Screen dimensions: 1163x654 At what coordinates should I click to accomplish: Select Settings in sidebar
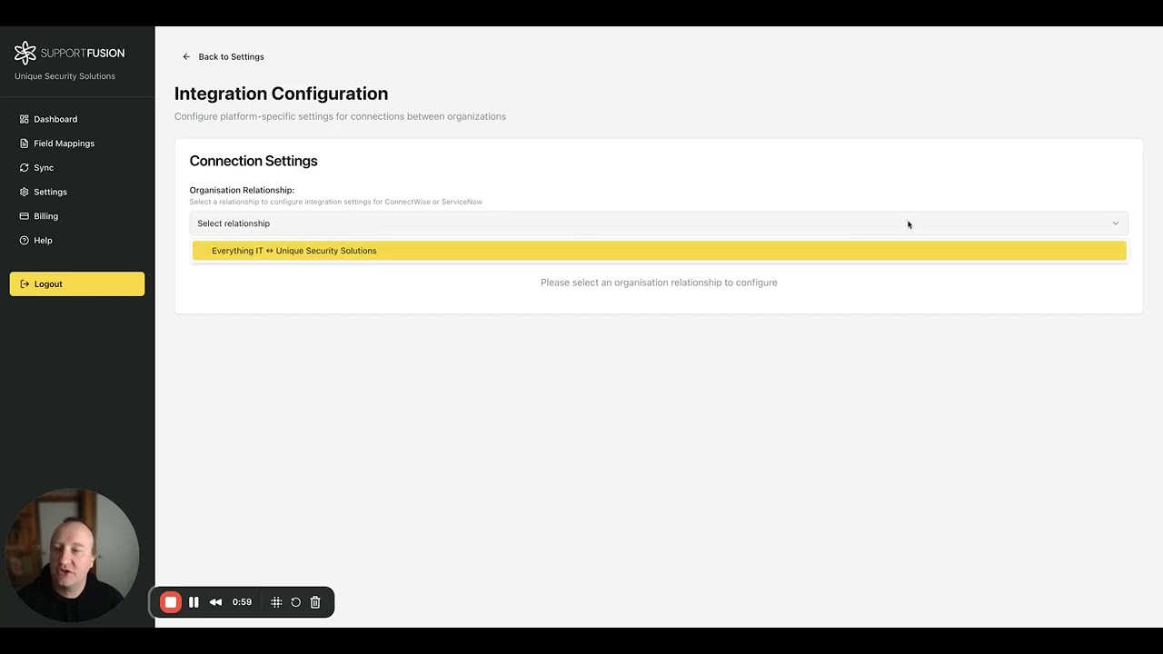tap(50, 192)
